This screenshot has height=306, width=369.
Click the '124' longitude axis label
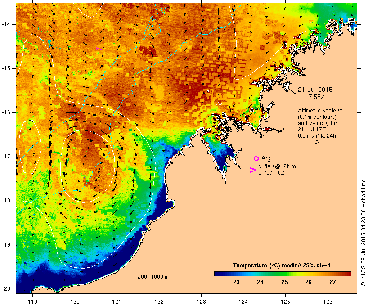point(243,301)
